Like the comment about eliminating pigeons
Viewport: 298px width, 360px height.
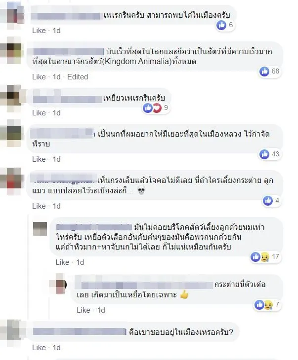[39, 159]
